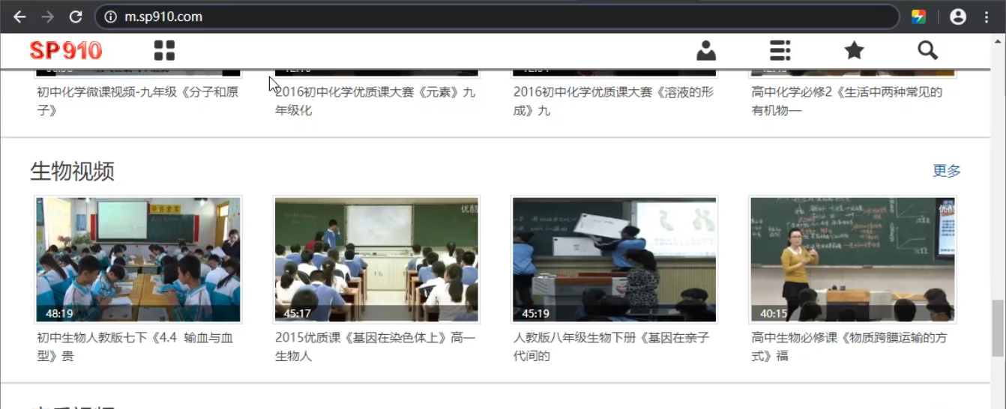Screen dimensions: 1006x409
Task: Open the 45:19 基因在亲子代间 video thumbnail
Action: point(614,259)
